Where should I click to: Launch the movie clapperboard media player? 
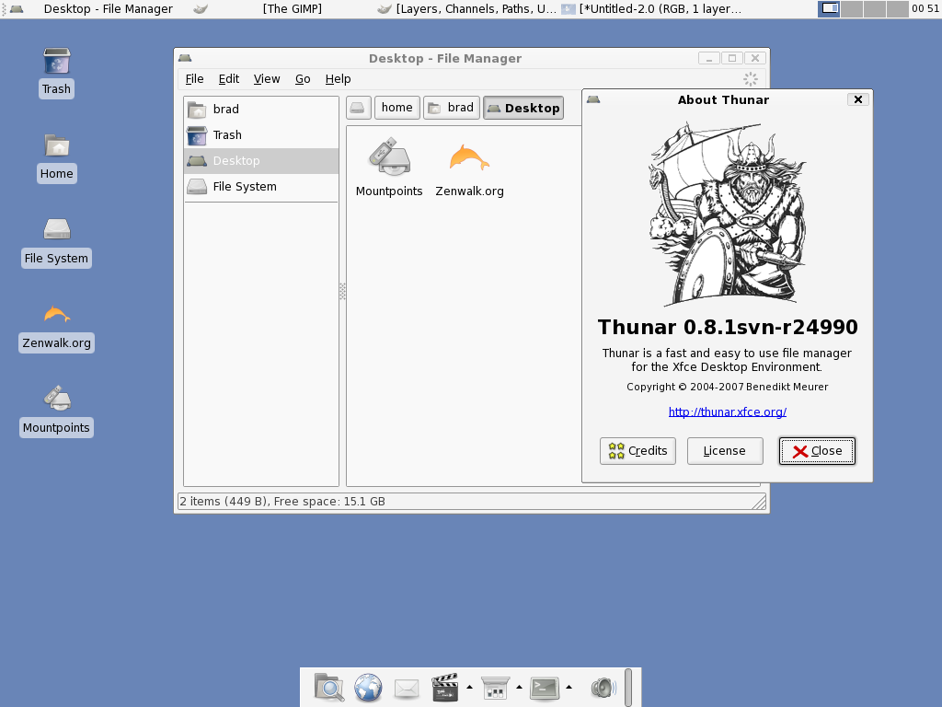pos(445,687)
